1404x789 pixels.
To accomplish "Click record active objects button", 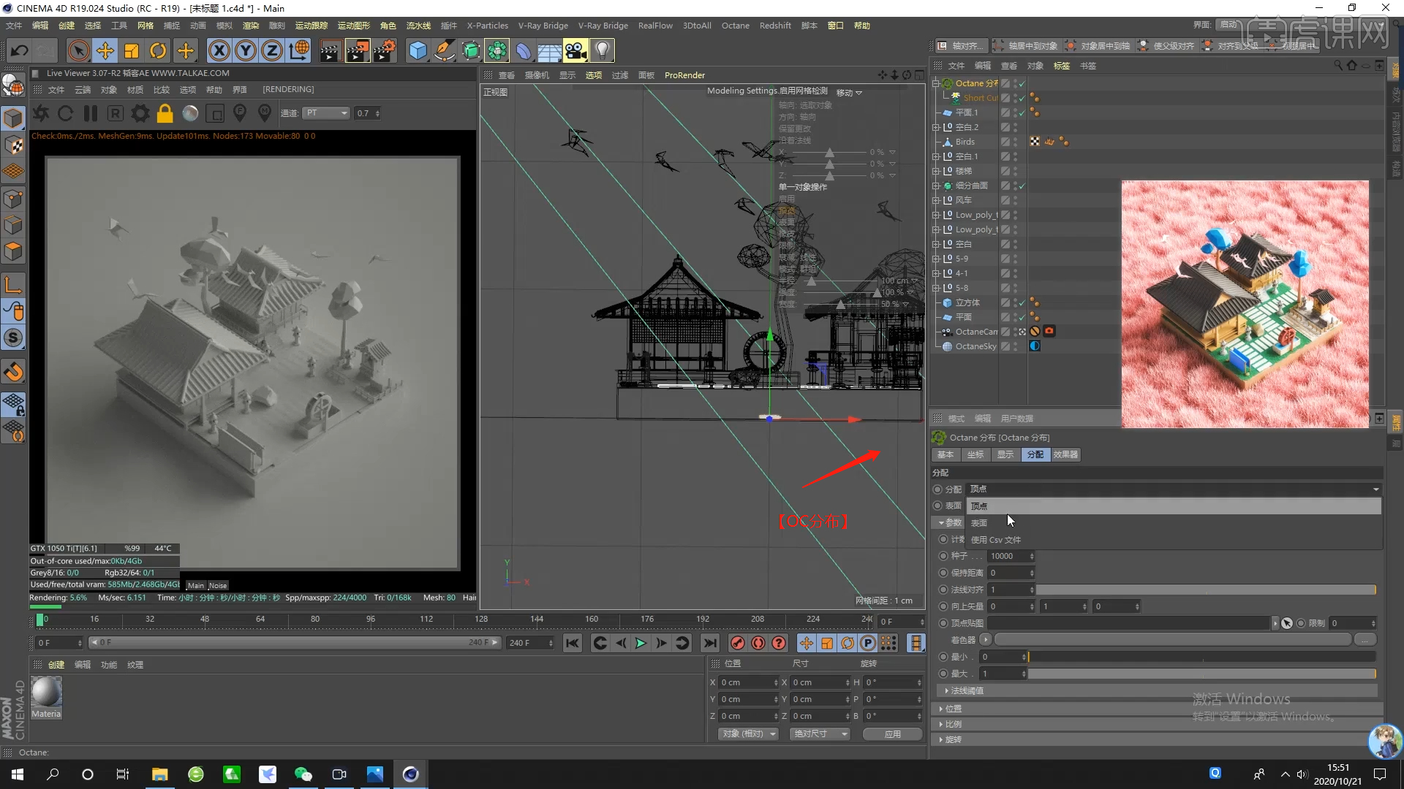I will pyautogui.click(x=737, y=643).
